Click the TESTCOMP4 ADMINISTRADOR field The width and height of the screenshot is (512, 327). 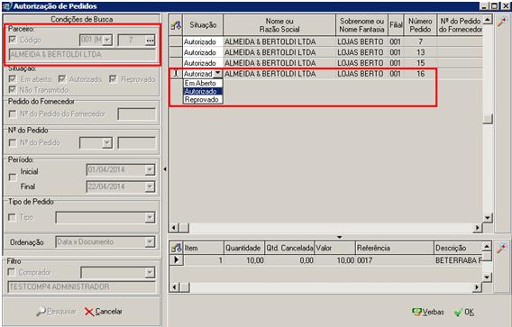(82, 286)
